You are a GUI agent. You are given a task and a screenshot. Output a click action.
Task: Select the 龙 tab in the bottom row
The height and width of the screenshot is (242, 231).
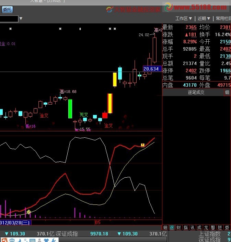[206, 228]
